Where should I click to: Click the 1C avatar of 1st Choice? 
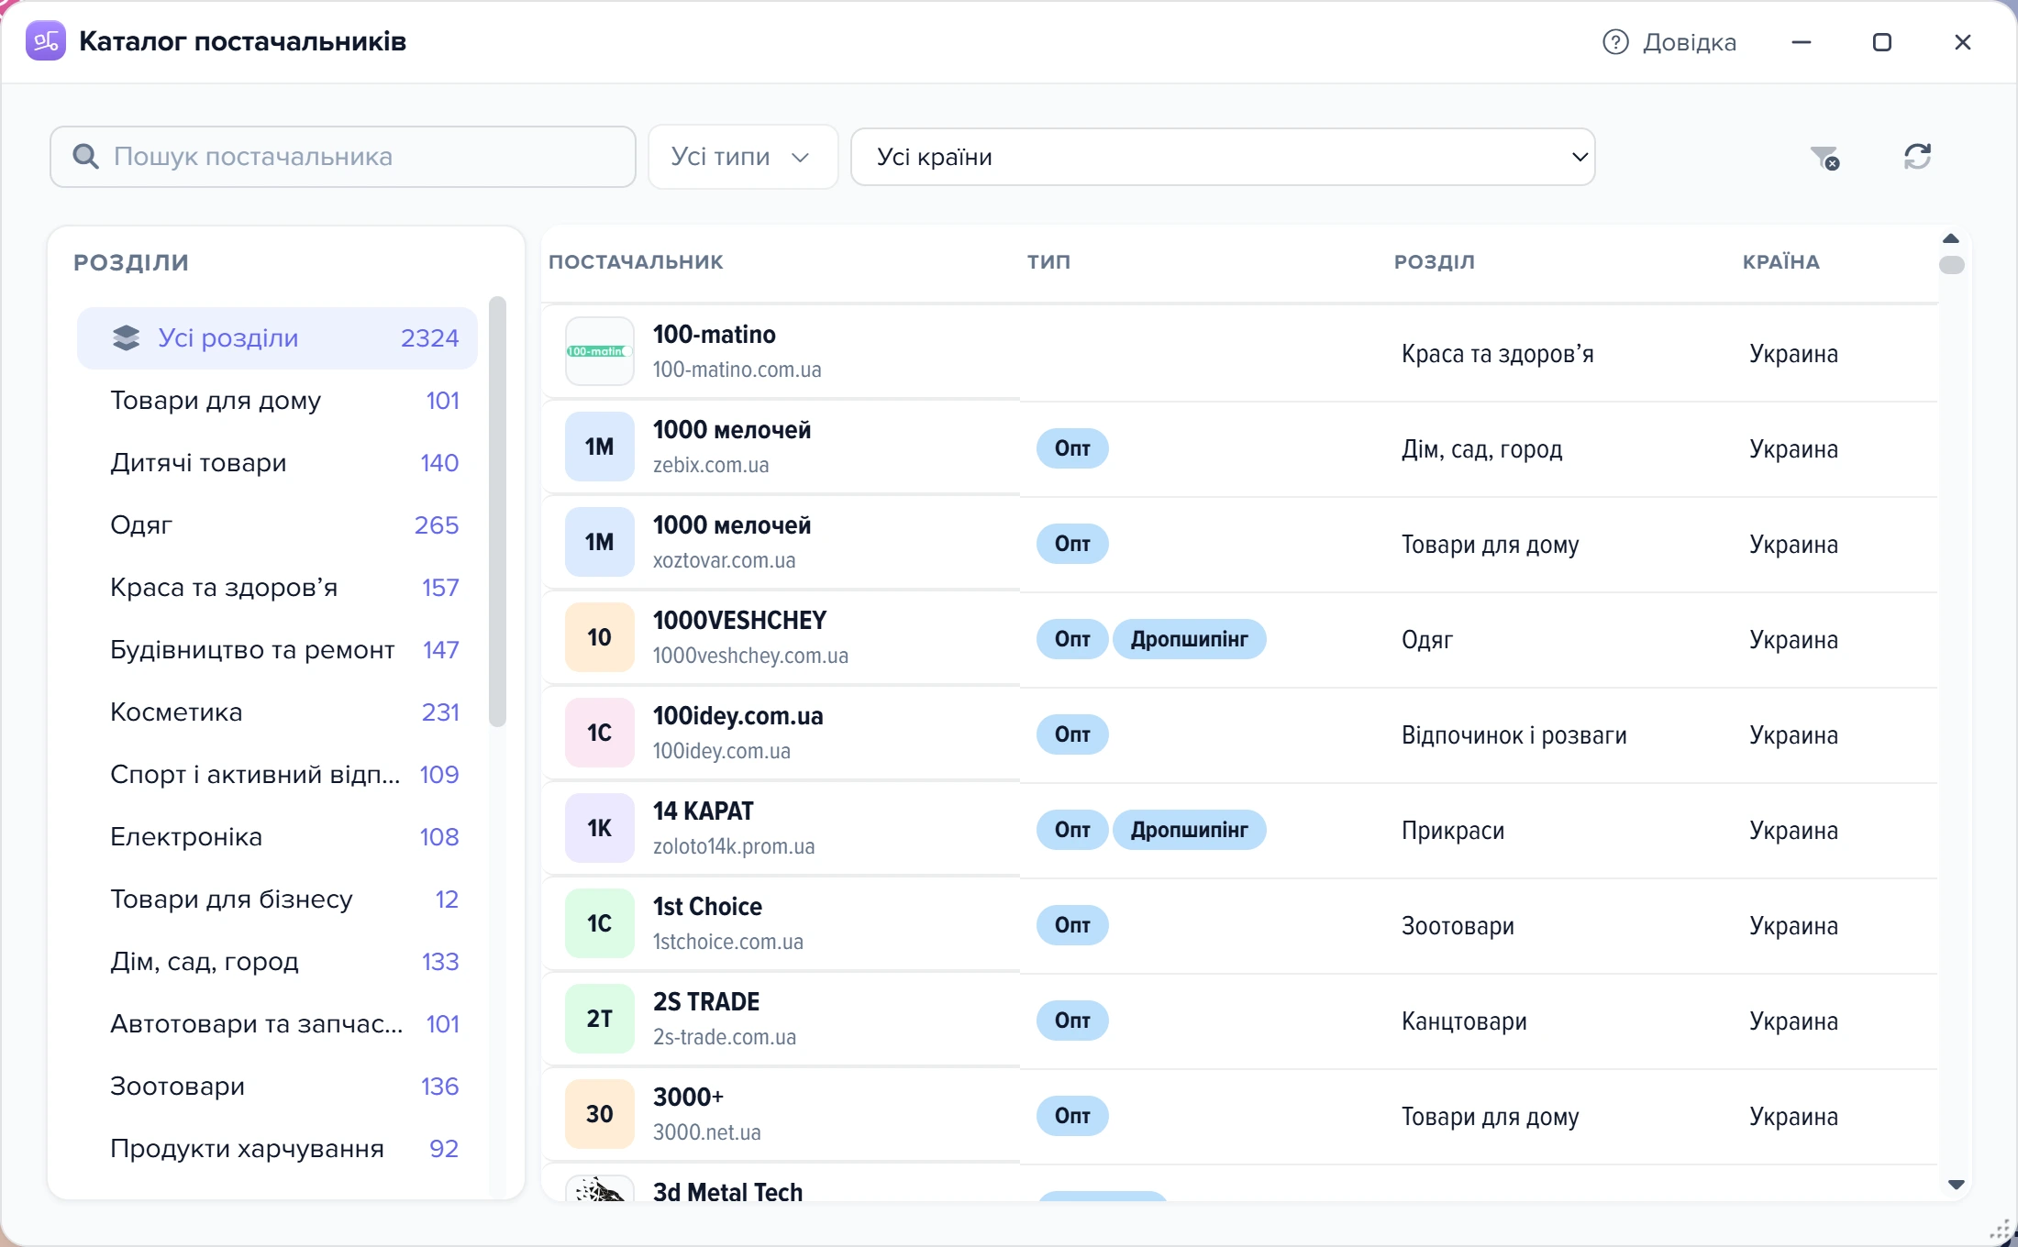point(600,923)
